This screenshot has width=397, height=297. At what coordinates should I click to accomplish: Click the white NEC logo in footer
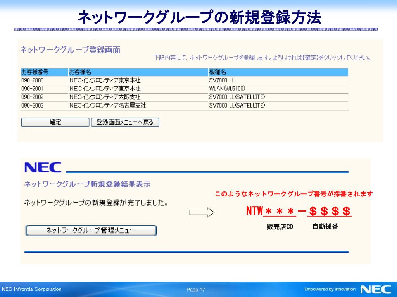(376, 289)
